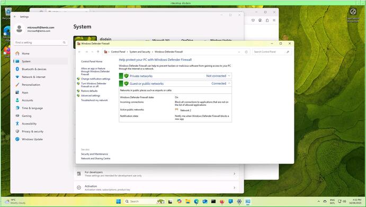Open Apps in Settings sidebar
The height and width of the screenshot is (207, 366).
click(40, 93)
